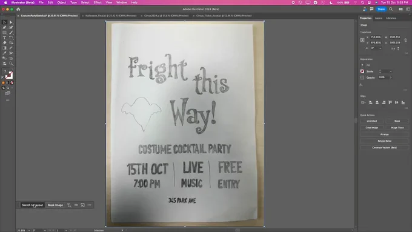Click the Change Screen Mode icon

click(8, 93)
